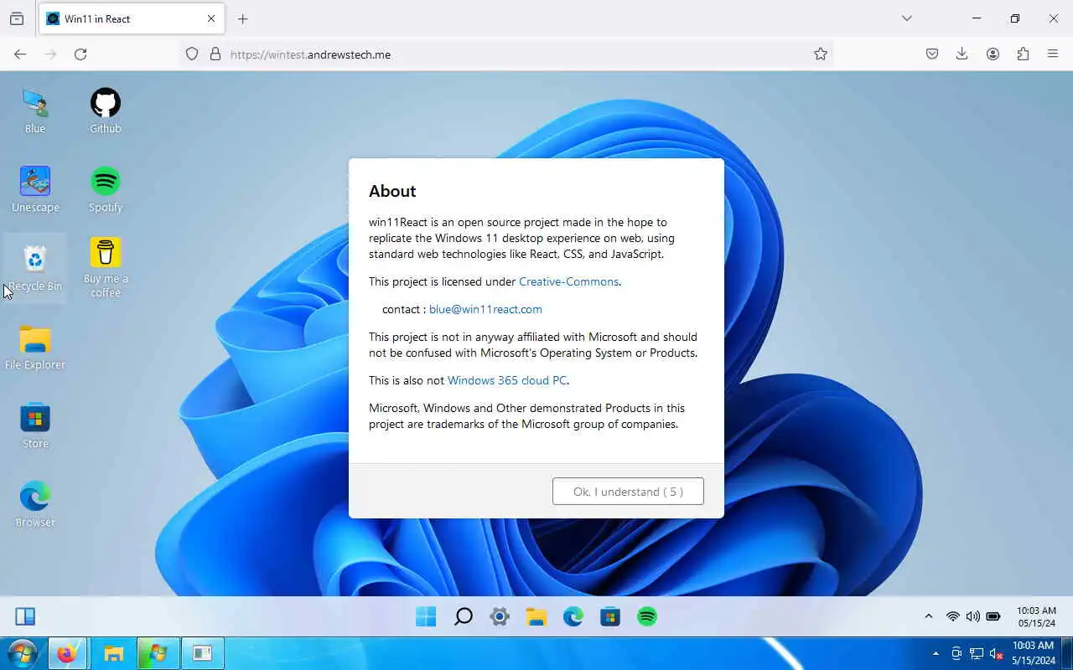Open the Win11 Start menu
This screenshot has width=1073, height=670.
[426, 617]
